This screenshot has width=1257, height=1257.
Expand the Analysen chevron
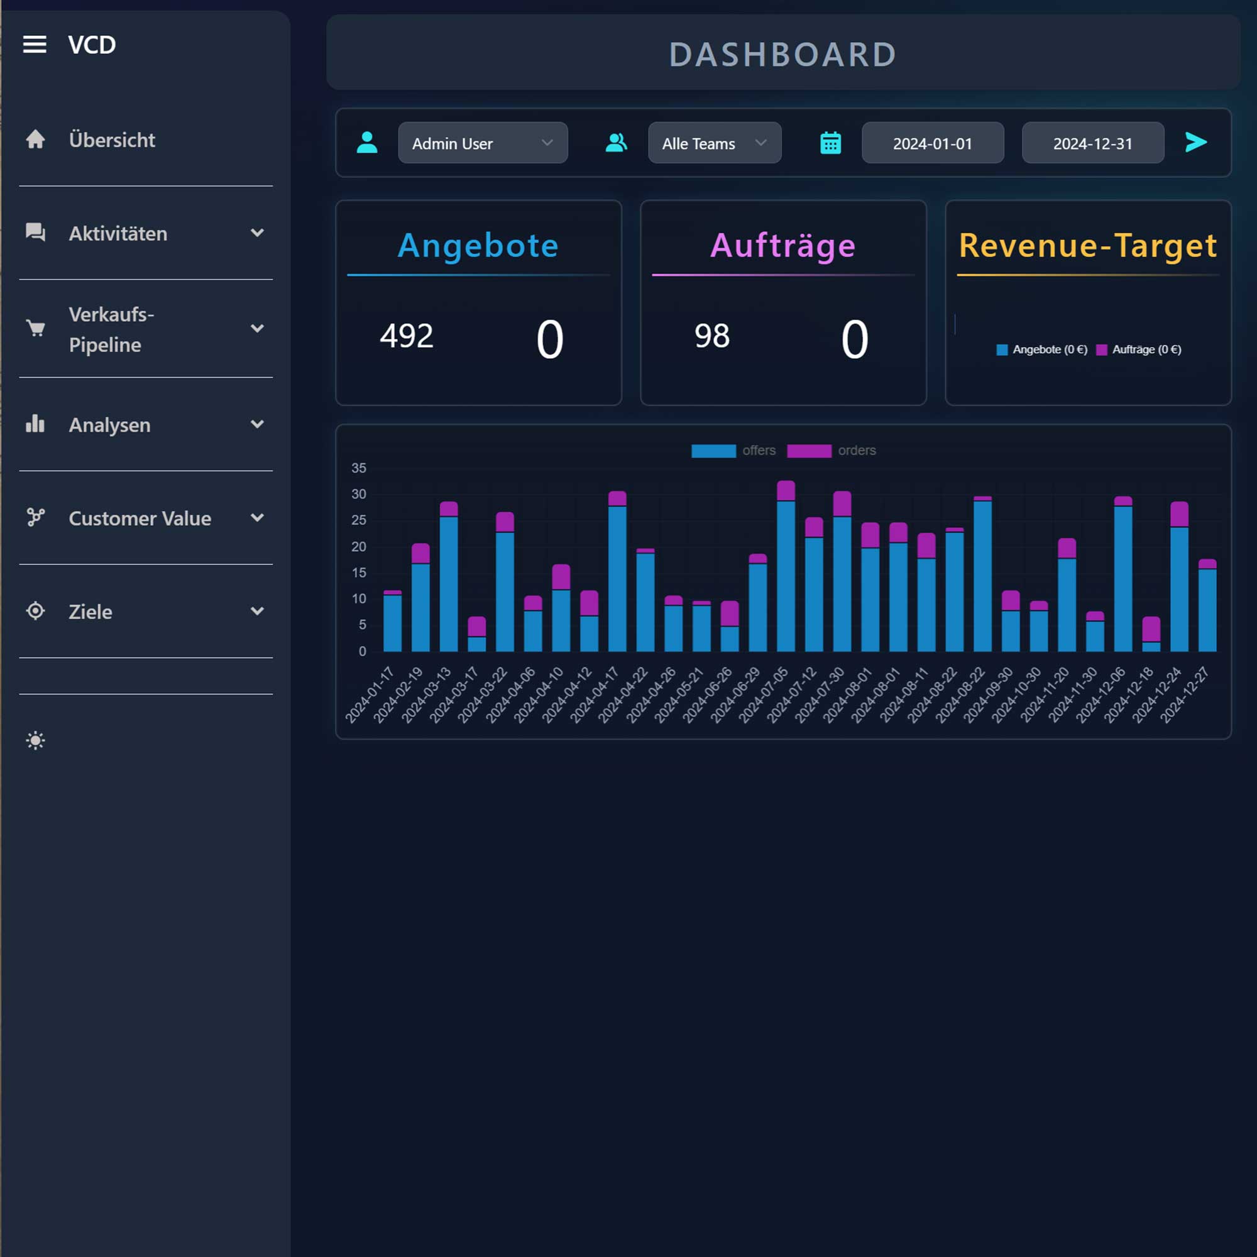pos(258,424)
